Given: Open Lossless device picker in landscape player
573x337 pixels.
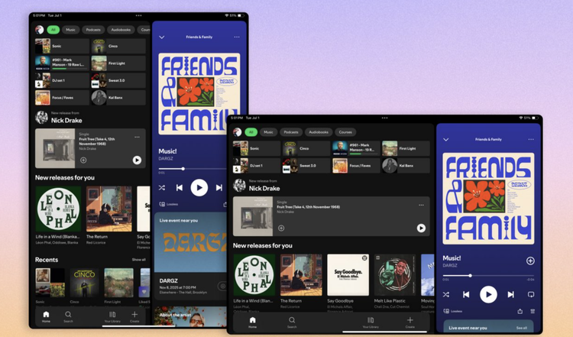Looking at the screenshot, I should click(x=453, y=311).
